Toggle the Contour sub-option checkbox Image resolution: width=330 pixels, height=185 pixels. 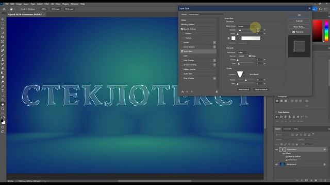pyautogui.click(x=184, y=33)
